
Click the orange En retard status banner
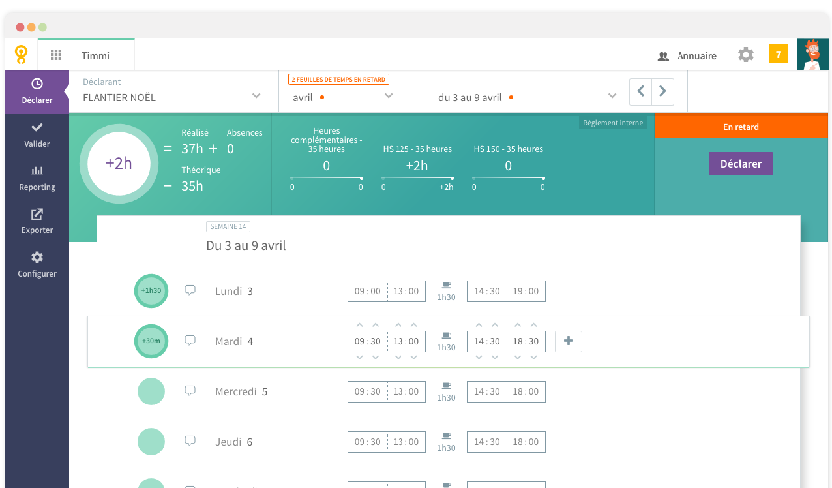[741, 127]
